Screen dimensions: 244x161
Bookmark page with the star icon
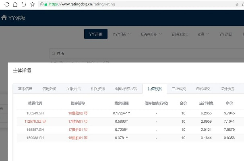tap(32, 4)
